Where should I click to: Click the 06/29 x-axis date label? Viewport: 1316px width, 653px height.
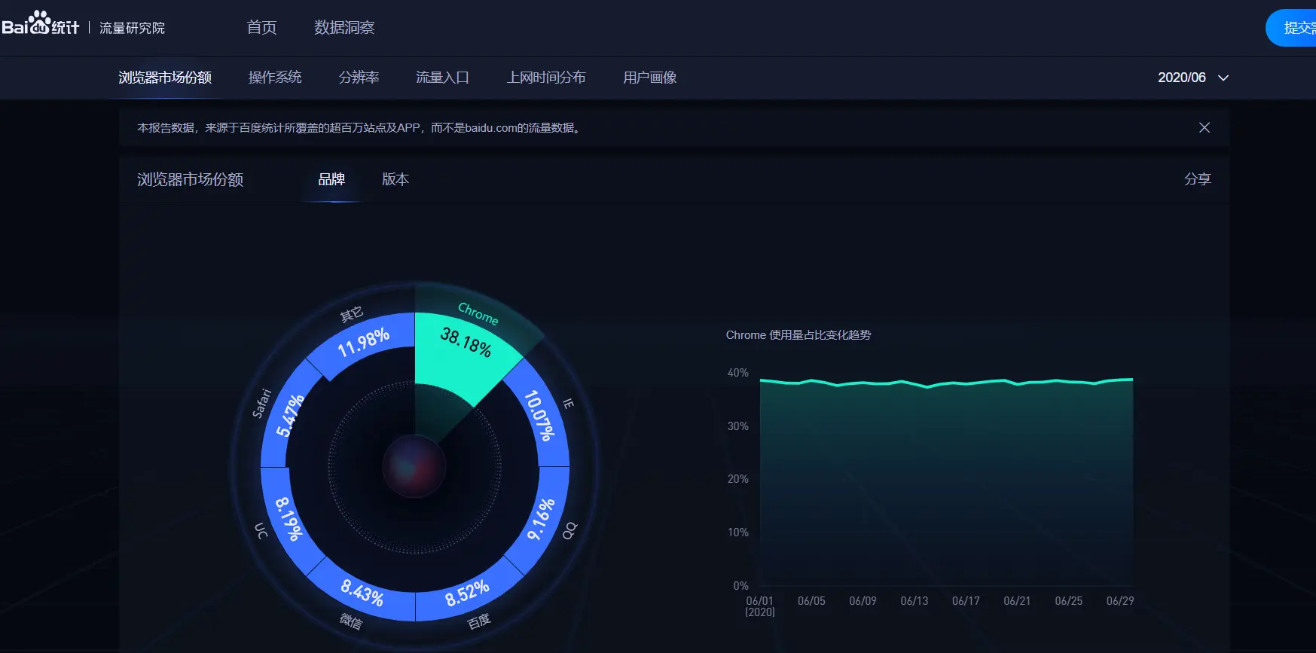(1120, 601)
